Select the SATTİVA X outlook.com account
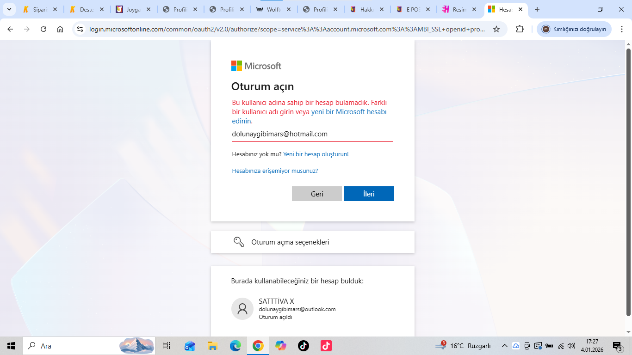 coord(313,309)
